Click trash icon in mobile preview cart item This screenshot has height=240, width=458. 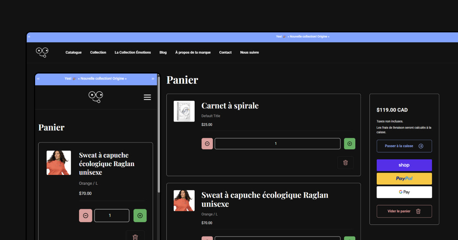click(135, 237)
